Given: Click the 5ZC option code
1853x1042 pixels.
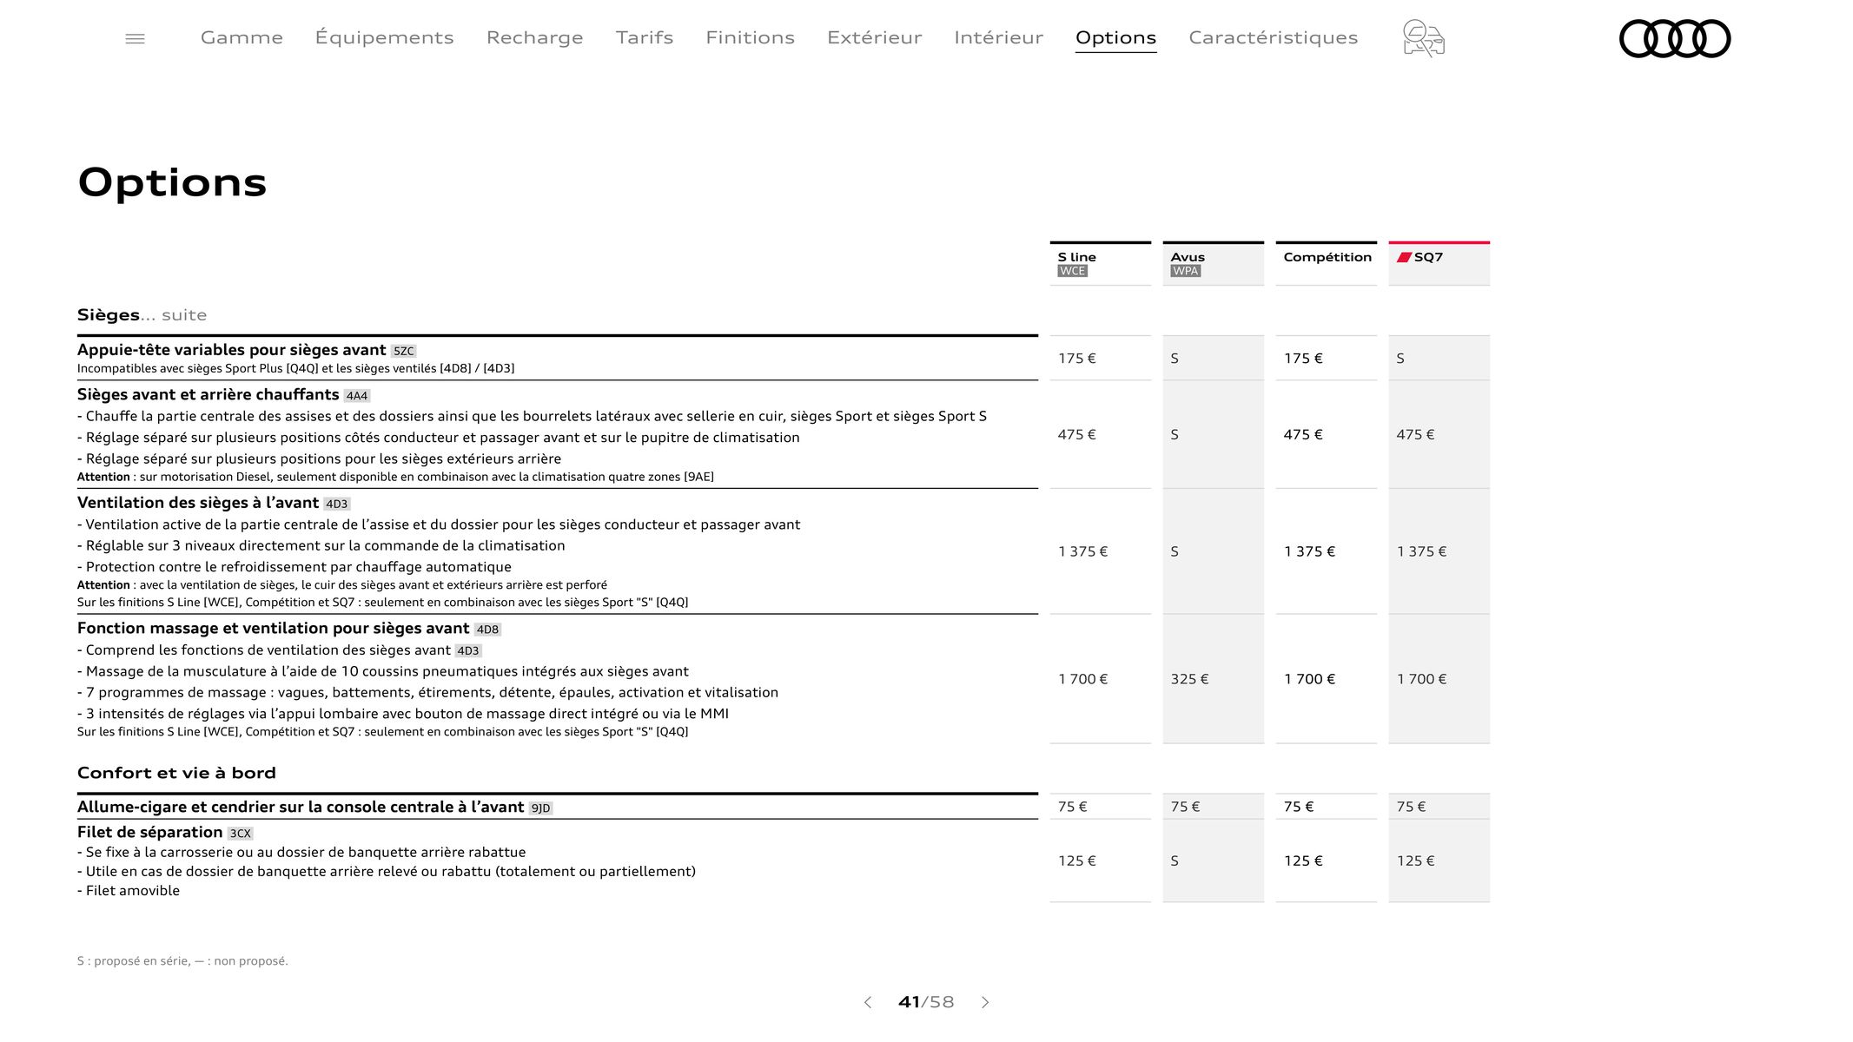Looking at the screenshot, I should point(403,351).
